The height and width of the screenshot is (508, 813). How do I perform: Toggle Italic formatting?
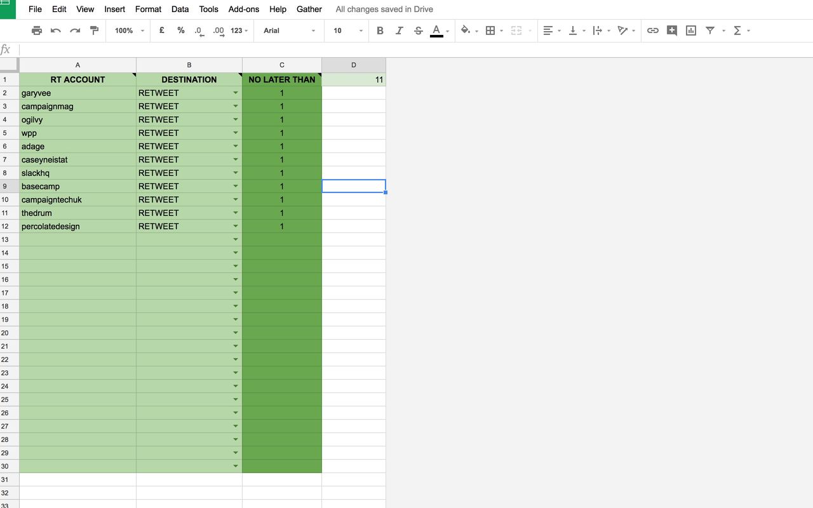pyautogui.click(x=399, y=30)
